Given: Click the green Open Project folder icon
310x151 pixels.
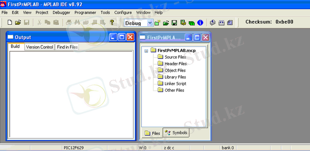Looking at the screenshot, I should pos(166,23).
